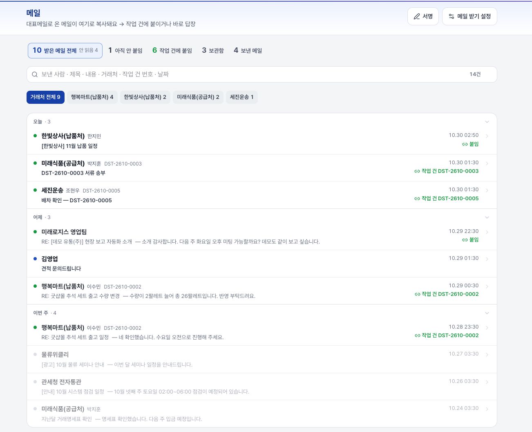Image resolution: width=532 pixels, height=432 pixels.
Task: Click sender name 관세청 전자통관
Action: tap(61, 382)
